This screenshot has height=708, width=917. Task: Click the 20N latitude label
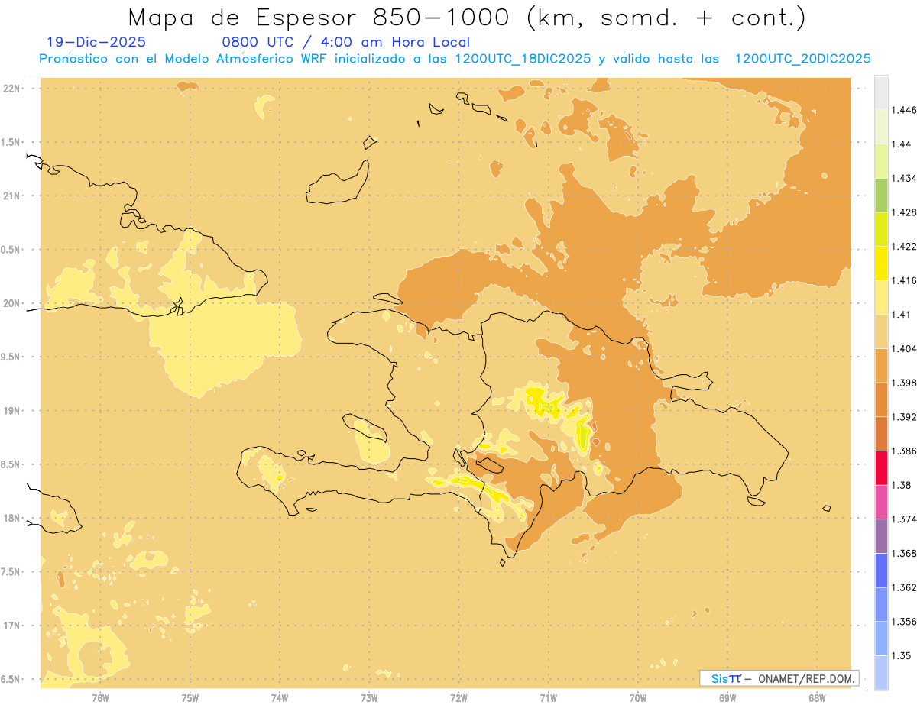(x=13, y=303)
